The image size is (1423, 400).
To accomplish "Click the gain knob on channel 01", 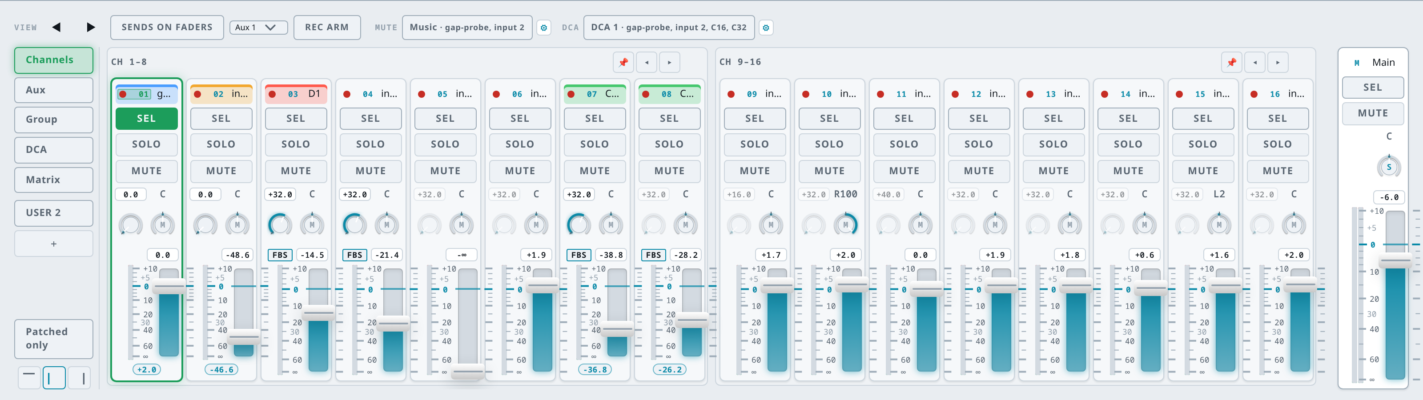I will coord(130,224).
